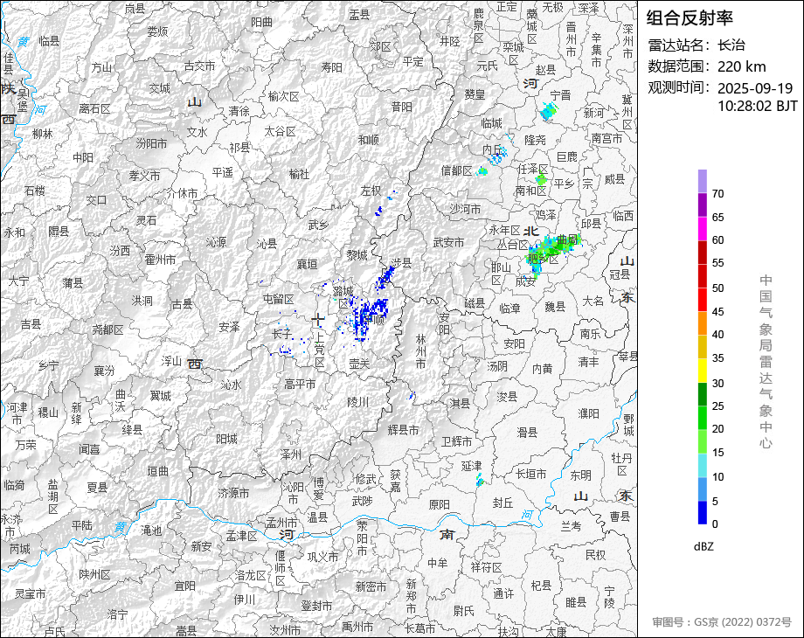Click the 辉县市 city label
Viewport: 804px width, 638px height.
click(x=403, y=430)
